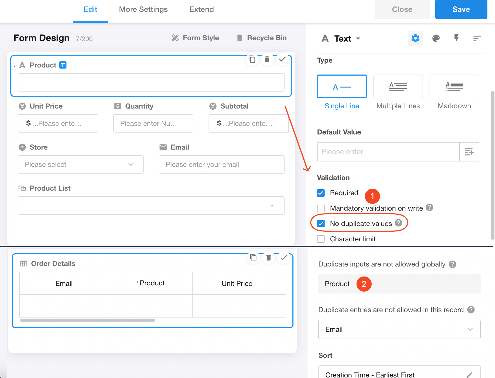
Task: Open the Extend tab
Action: pyautogui.click(x=202, y=9)
